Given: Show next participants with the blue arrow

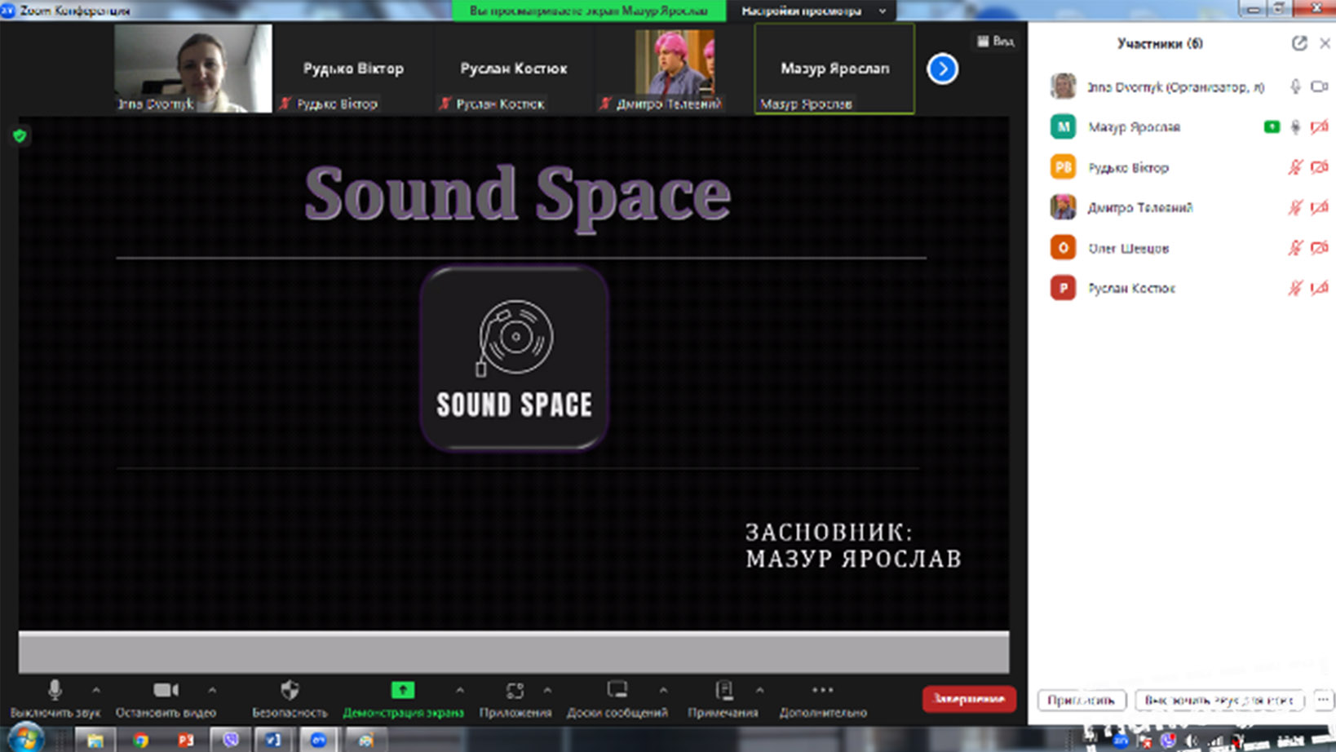Looking at the screenshot, I should tap(942, 69).
